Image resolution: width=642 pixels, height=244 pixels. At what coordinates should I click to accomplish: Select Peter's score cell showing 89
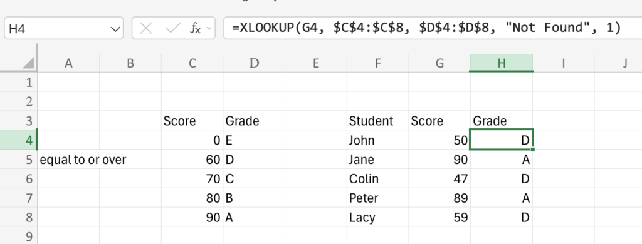(439, 198)
